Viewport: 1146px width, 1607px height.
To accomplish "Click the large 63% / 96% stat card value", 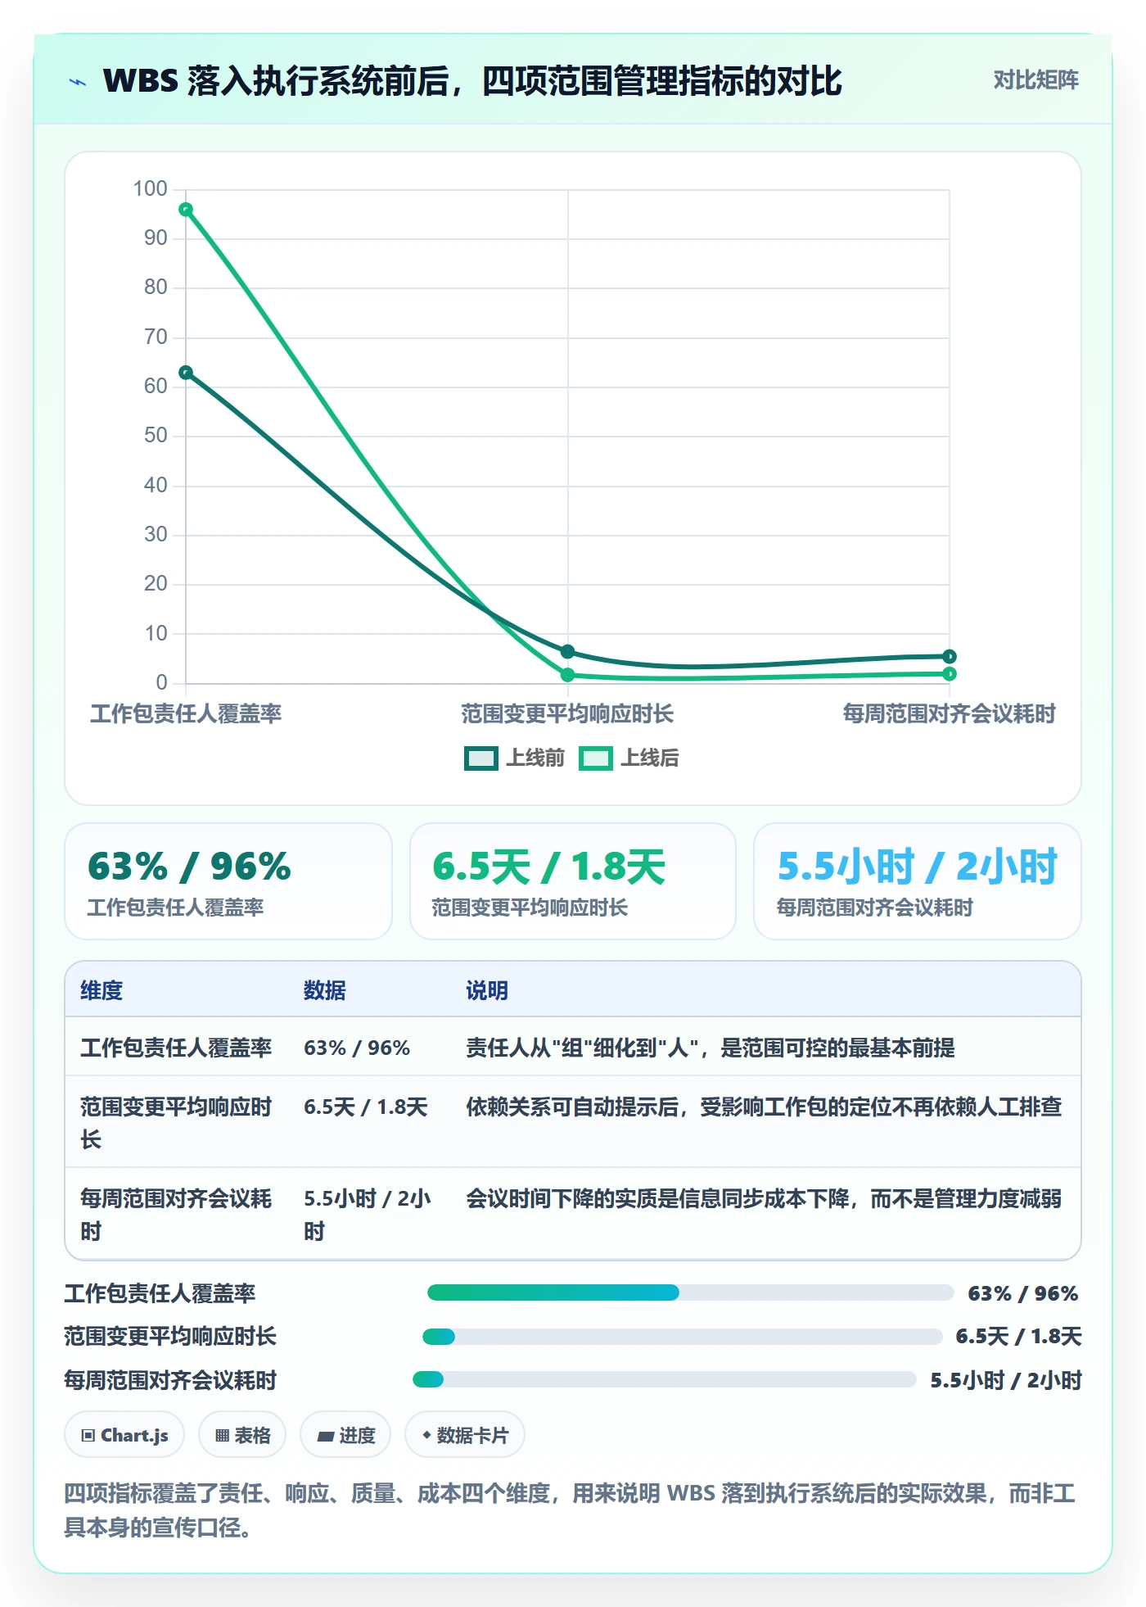I will pyautogui.click(x=189, y=867).
